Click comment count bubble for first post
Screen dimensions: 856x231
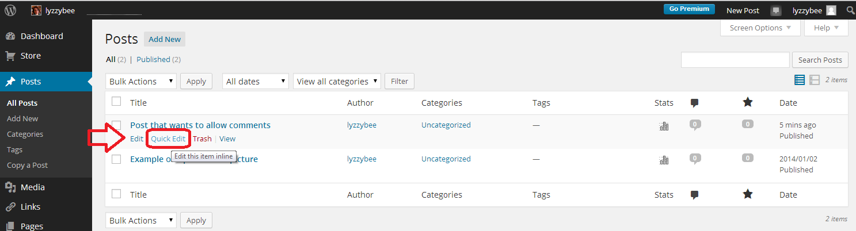click(x=695, y=124)
